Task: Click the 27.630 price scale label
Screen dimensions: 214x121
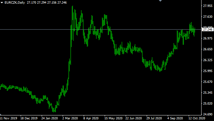Action: click(208, 16)
